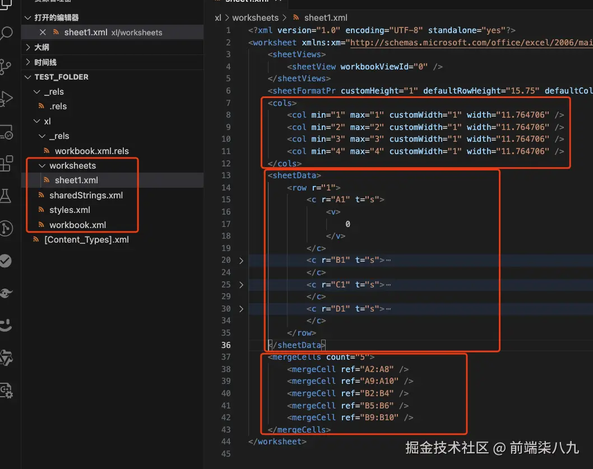Expand the 大纲 outline section
Viewport: 593px width, 469px height.
tap(27, 47)
